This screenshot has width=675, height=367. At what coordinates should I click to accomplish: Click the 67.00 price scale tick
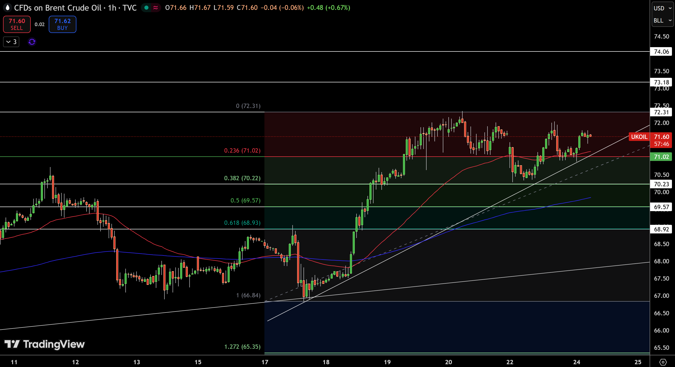click(x=661, y=296)
